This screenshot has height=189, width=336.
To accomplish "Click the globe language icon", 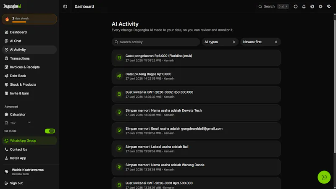I will pos(312,7).
